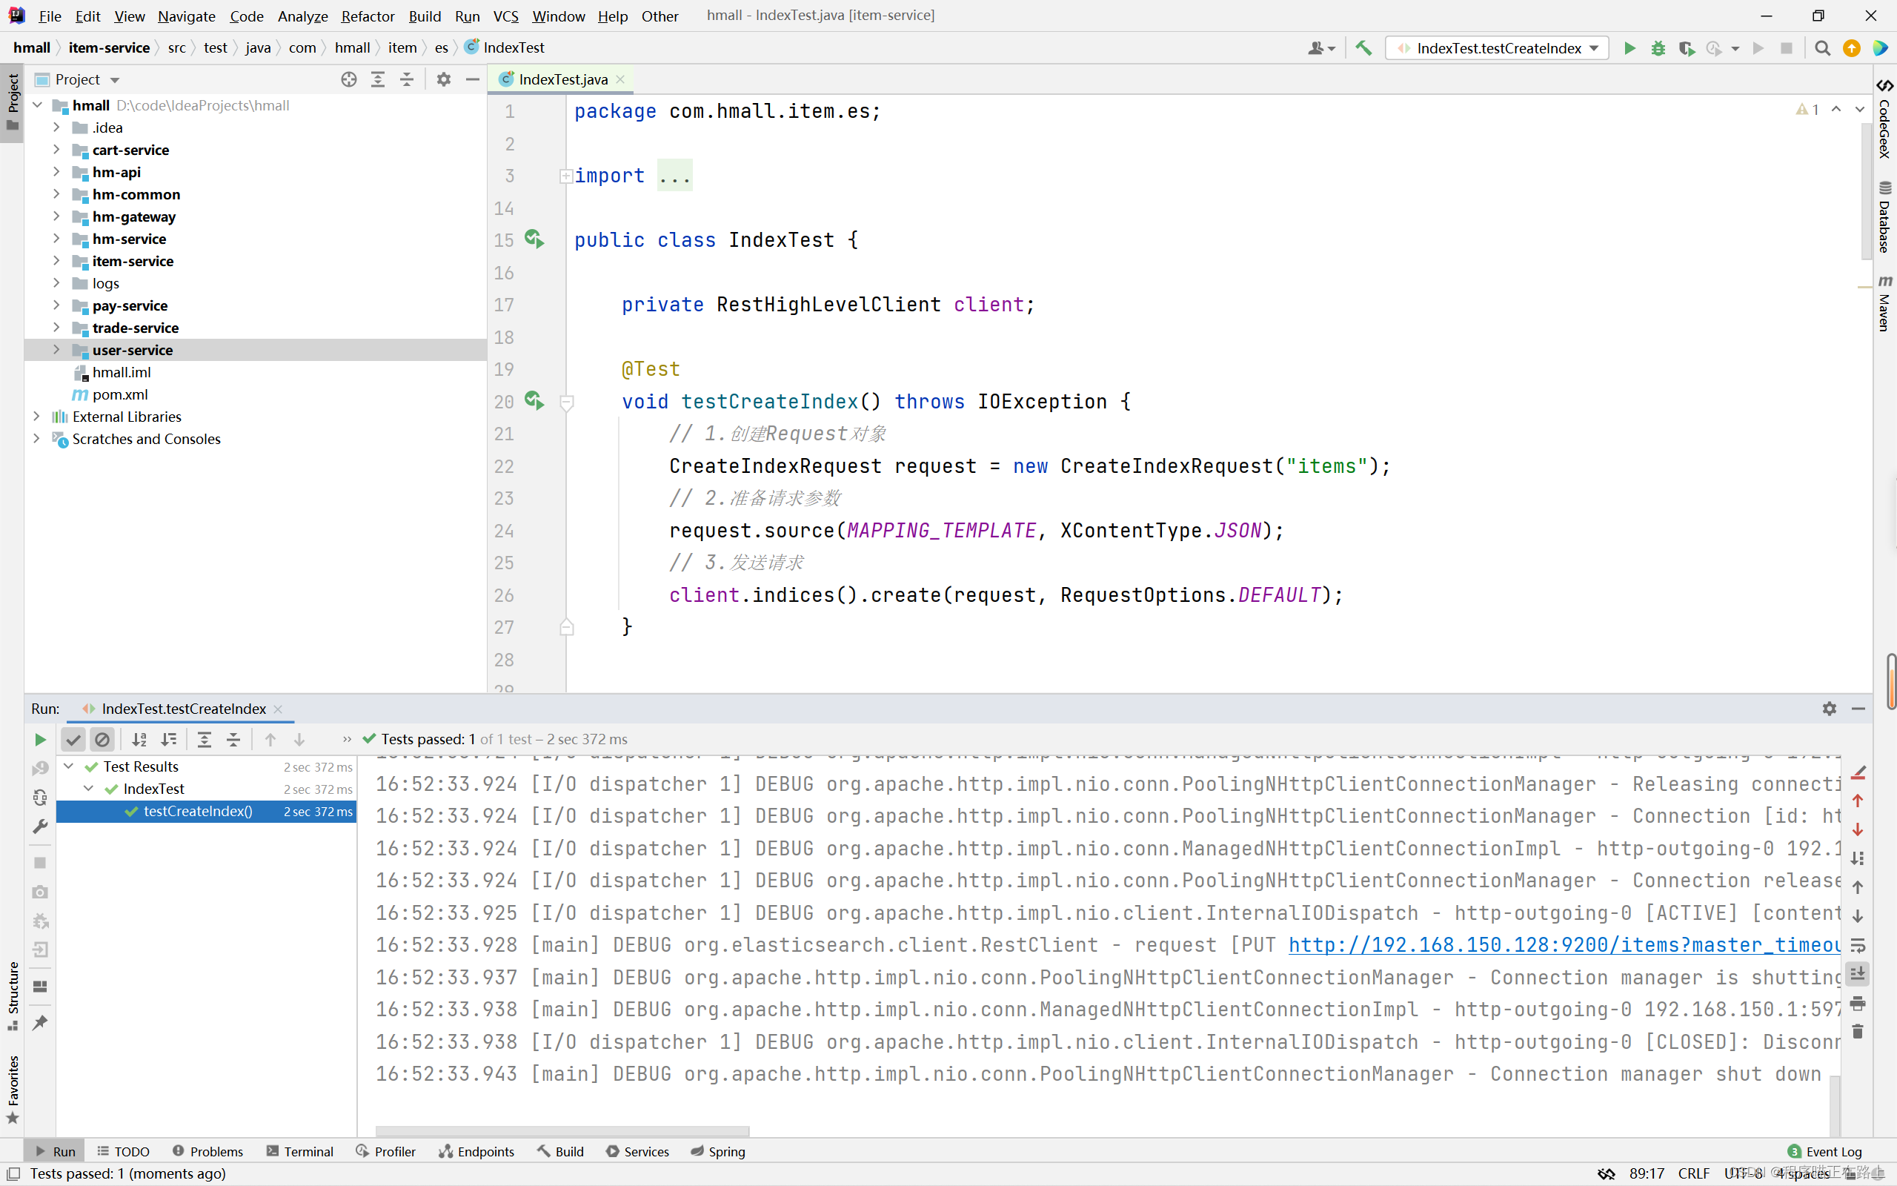Click the console horizontal scrollbar

562,1131
